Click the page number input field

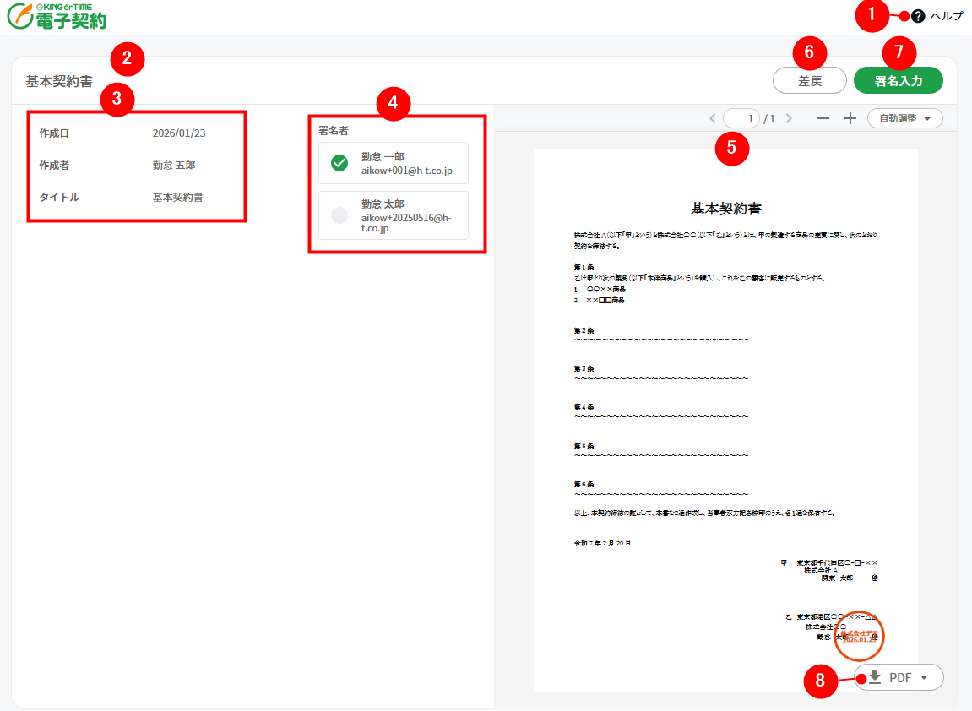click(x=742, y=118)
